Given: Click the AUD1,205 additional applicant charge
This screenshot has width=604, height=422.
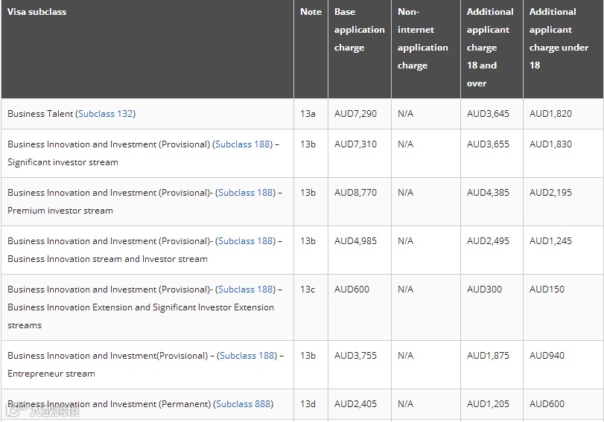Looking at the screenshot, I should tap(488, 404).
